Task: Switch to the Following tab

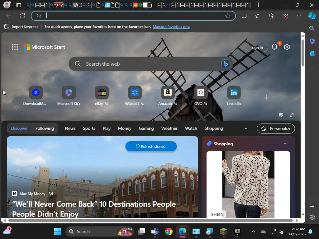Action: pos(45,129)
